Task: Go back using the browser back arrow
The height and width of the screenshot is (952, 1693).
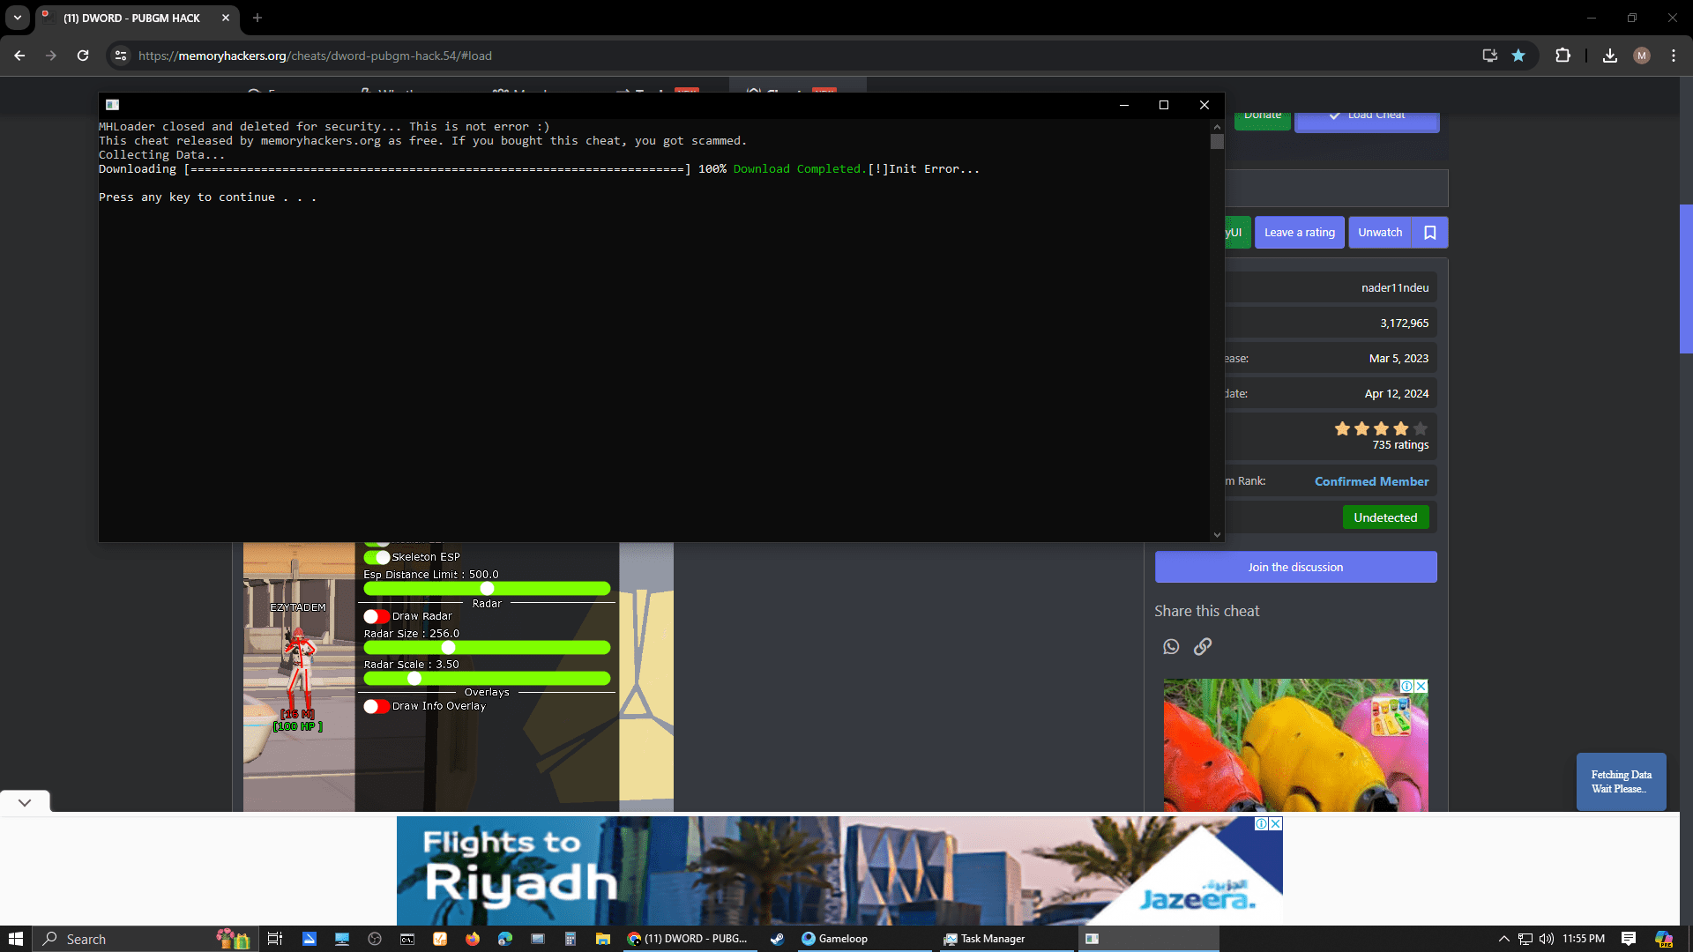Action: click(19, 56)
